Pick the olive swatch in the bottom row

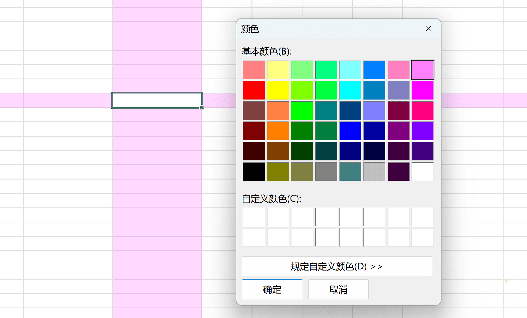click(x=278, y=172)
